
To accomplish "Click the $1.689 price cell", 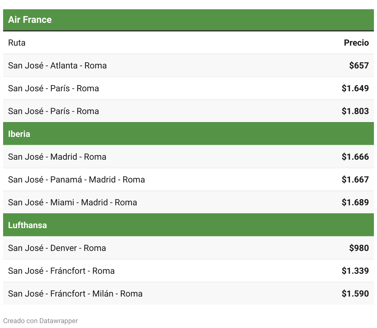I will click(355, 202).
